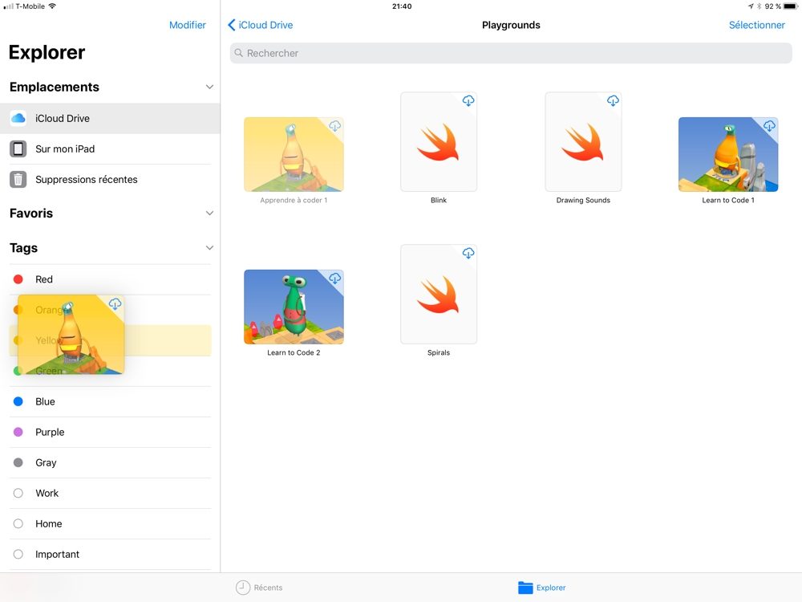
Task: Tap the Bluetooth icon in status bar
Action: coord(759,6)
